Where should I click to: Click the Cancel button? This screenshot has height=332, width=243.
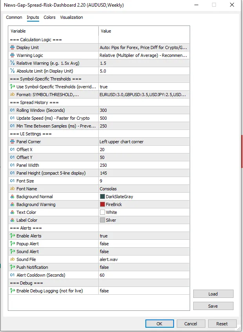pyautogui.click(x=191, y=323)
